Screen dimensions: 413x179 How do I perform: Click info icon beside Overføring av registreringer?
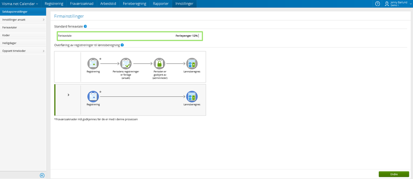(x=122, y=45)
